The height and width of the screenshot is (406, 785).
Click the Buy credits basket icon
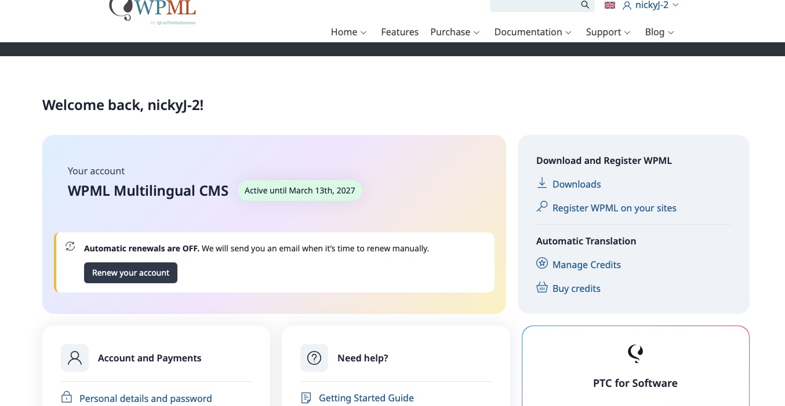point(542,288)
